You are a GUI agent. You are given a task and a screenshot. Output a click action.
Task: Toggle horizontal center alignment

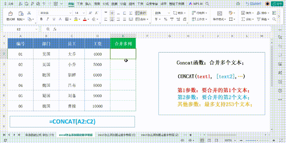[x=112, y=19]
